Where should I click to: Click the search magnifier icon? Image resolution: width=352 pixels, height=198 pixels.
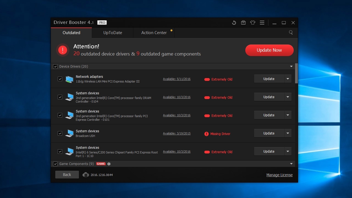pyautogui.click(x=291, y=32)
